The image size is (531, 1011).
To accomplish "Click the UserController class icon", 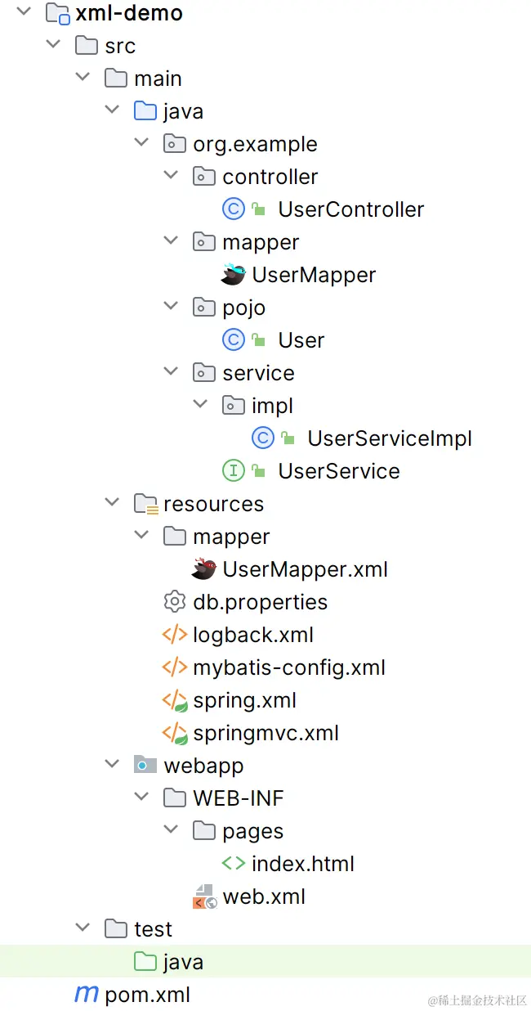I will pos(233,209).
